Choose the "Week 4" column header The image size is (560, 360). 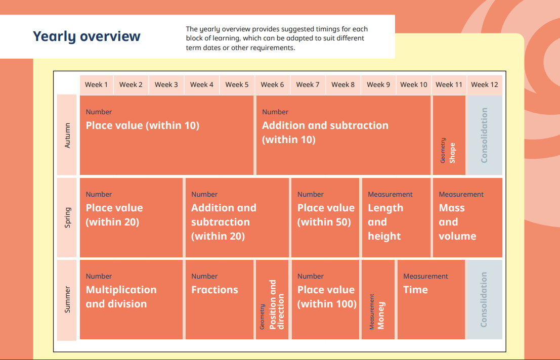tap(202, 84)
